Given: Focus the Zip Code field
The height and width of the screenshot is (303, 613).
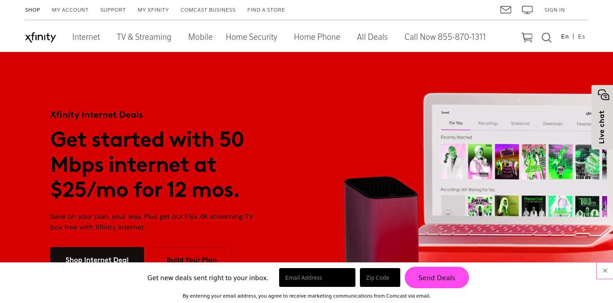Looking at the screenshot, I should (380, 277).
